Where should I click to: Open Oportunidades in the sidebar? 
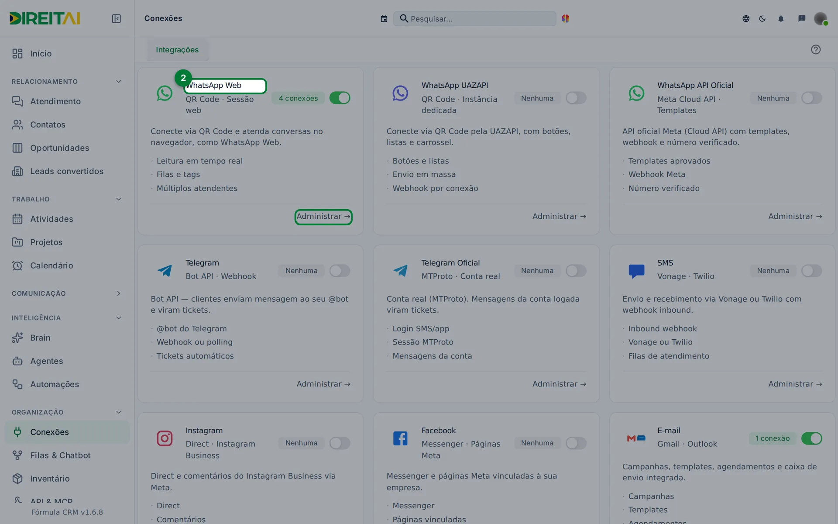(x=67, y=148)
